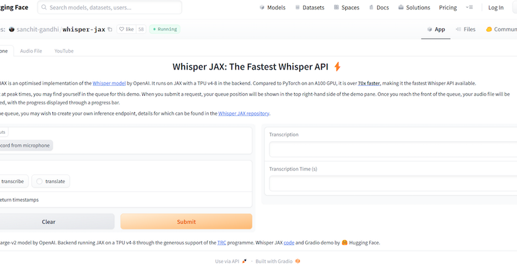Open Docs from the navigation bar
The height and width of the screenshot is (270, 517).
click(x=379, y=7)
